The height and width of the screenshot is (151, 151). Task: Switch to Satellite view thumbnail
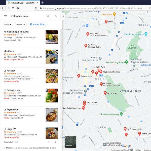pyautogui.click(x=70, y=142)
